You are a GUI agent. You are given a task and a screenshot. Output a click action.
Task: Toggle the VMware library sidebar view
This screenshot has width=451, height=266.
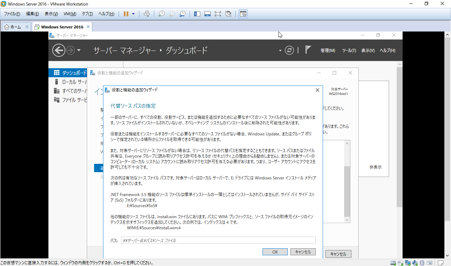pos(197,14)
